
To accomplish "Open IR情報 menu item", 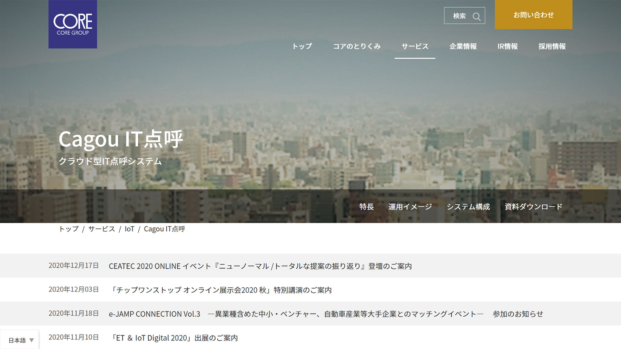I will (507, 46).
